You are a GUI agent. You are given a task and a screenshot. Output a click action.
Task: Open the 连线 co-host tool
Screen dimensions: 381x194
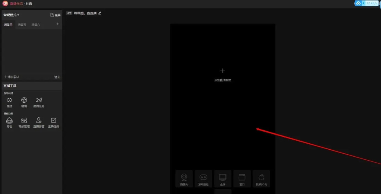click(x=9, y=102)
